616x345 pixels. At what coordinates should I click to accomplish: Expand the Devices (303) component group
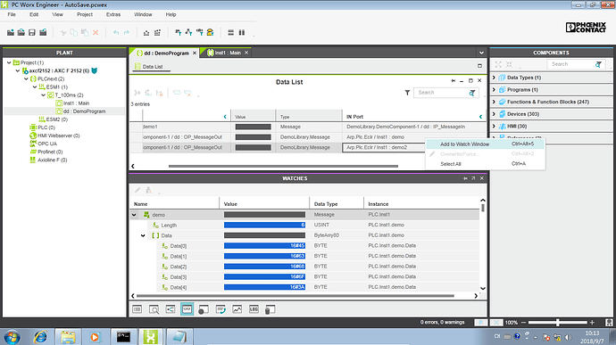point(495,114)
